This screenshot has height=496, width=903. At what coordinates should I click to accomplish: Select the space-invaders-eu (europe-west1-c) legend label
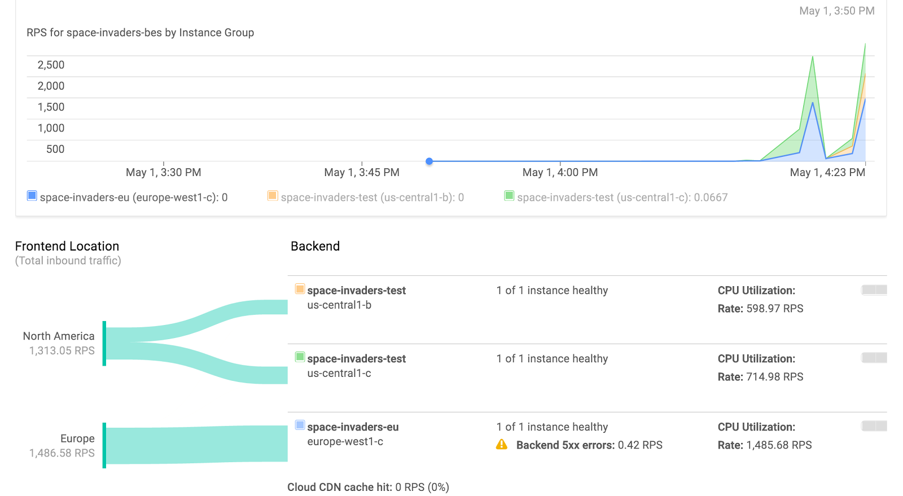coord(134,197)
